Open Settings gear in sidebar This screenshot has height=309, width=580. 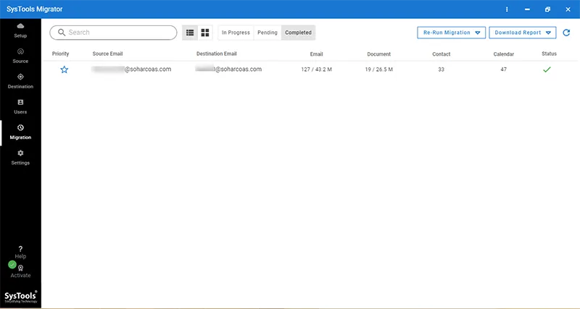pyautogui.click(x=20, y=158)
